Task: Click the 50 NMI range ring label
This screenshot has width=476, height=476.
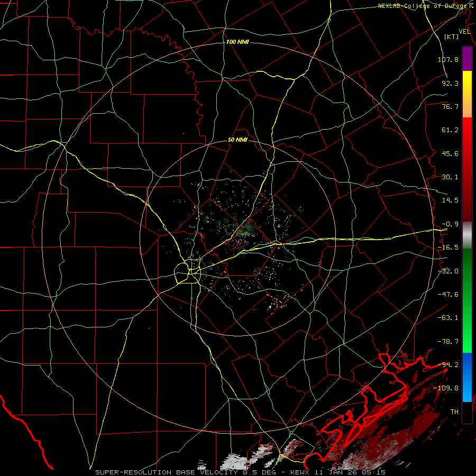Action: [237, 140]
